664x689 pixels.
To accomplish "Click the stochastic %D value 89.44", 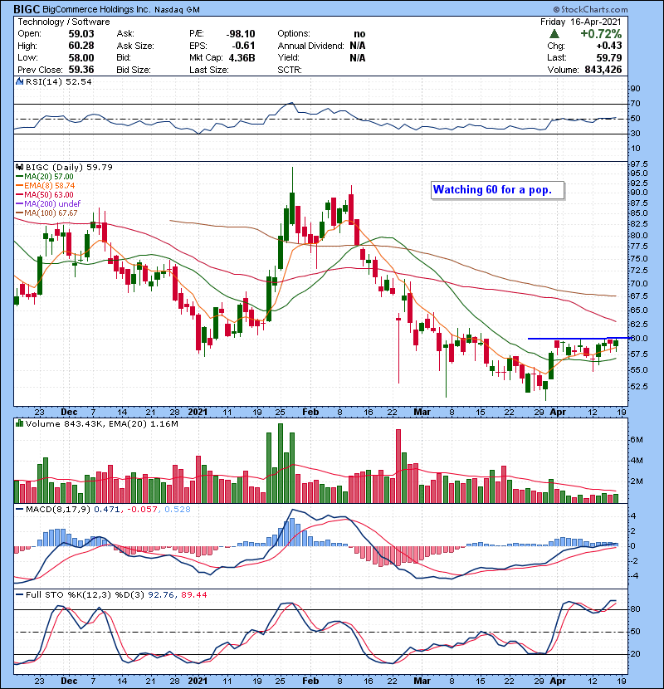I will pos(193,595).
